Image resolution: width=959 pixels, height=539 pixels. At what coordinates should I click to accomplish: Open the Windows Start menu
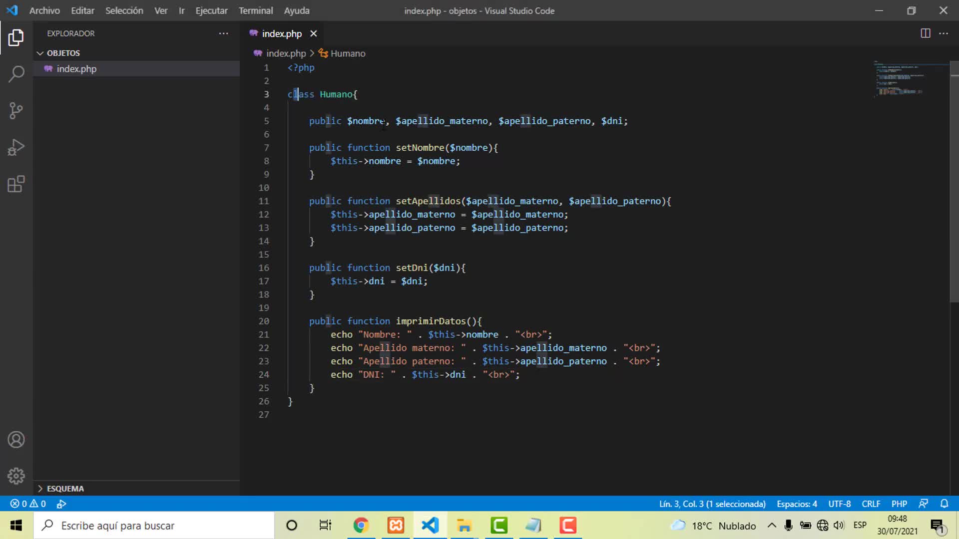16,526
